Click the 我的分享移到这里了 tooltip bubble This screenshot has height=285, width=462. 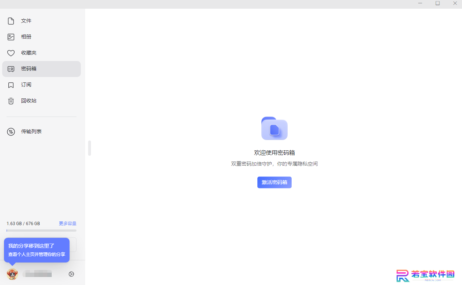[37, 250]
